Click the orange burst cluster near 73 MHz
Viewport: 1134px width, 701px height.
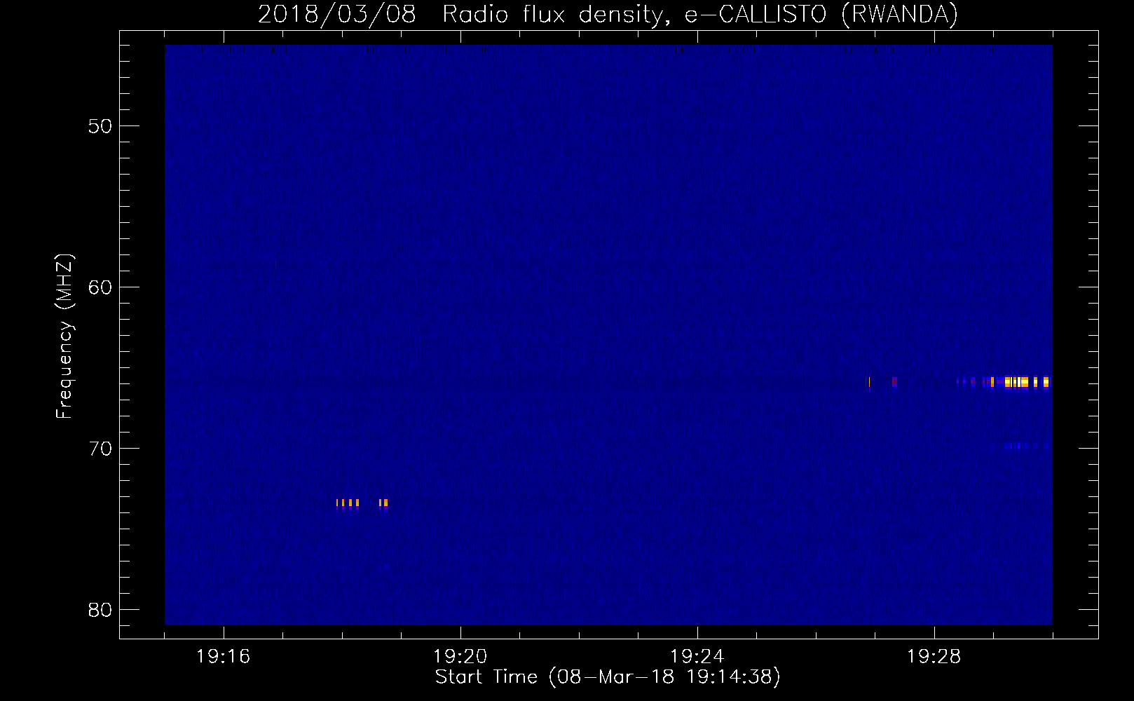(x=362, y=503)
